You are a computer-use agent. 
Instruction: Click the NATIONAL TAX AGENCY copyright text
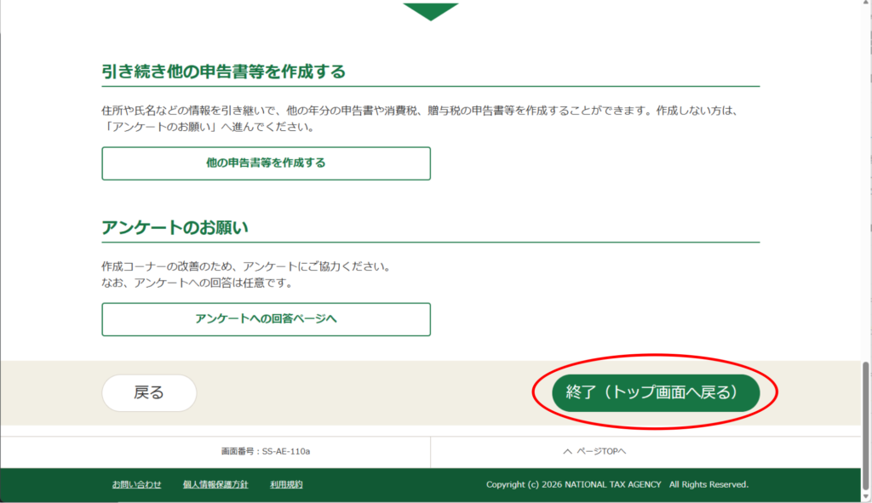point(617,484)
